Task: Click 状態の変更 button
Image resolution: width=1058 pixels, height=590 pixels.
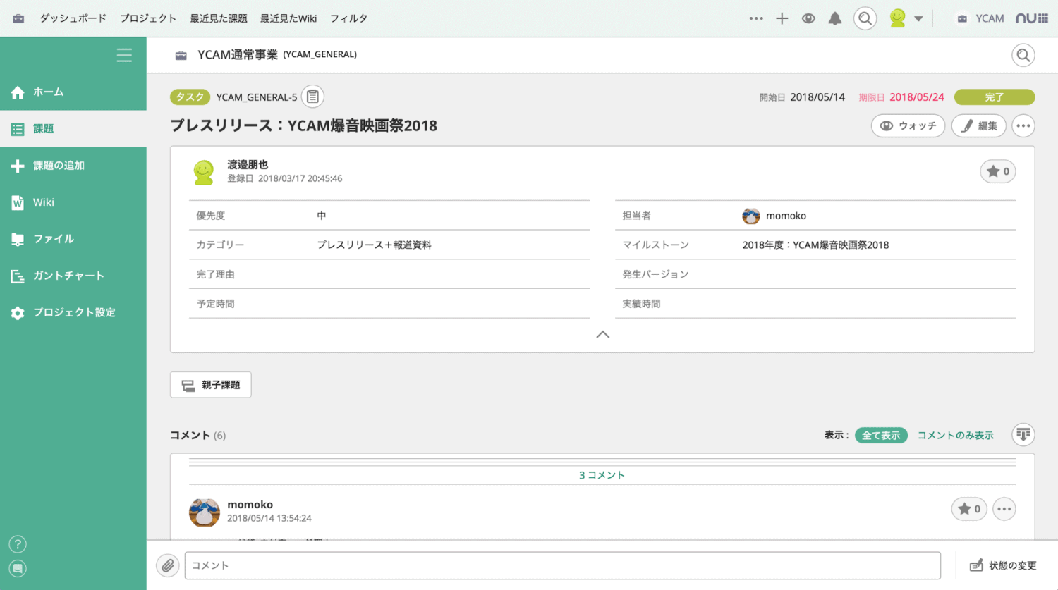Action: 1003,565
